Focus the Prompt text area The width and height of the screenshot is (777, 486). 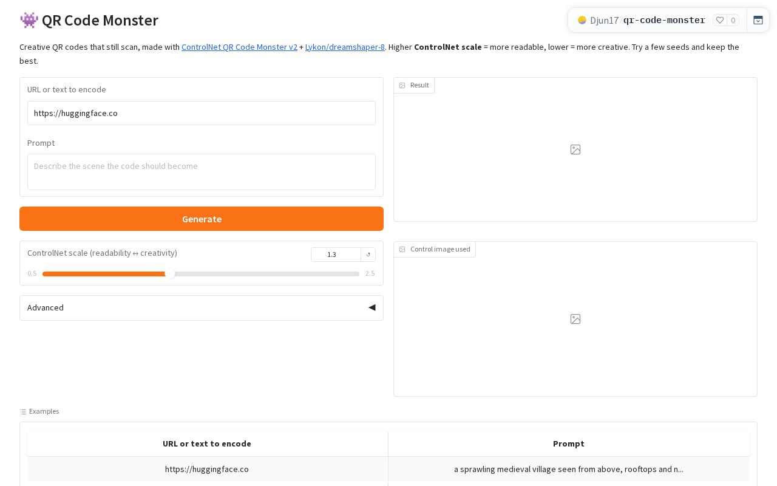tap(202, 172)
